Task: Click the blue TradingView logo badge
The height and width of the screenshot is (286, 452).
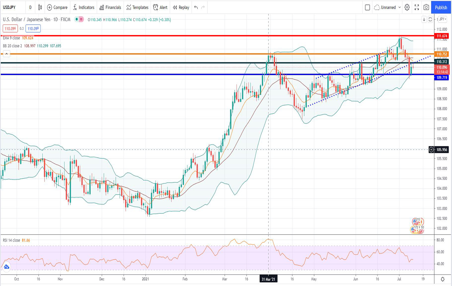Action: pyautogui.click(x=6, y=267)
